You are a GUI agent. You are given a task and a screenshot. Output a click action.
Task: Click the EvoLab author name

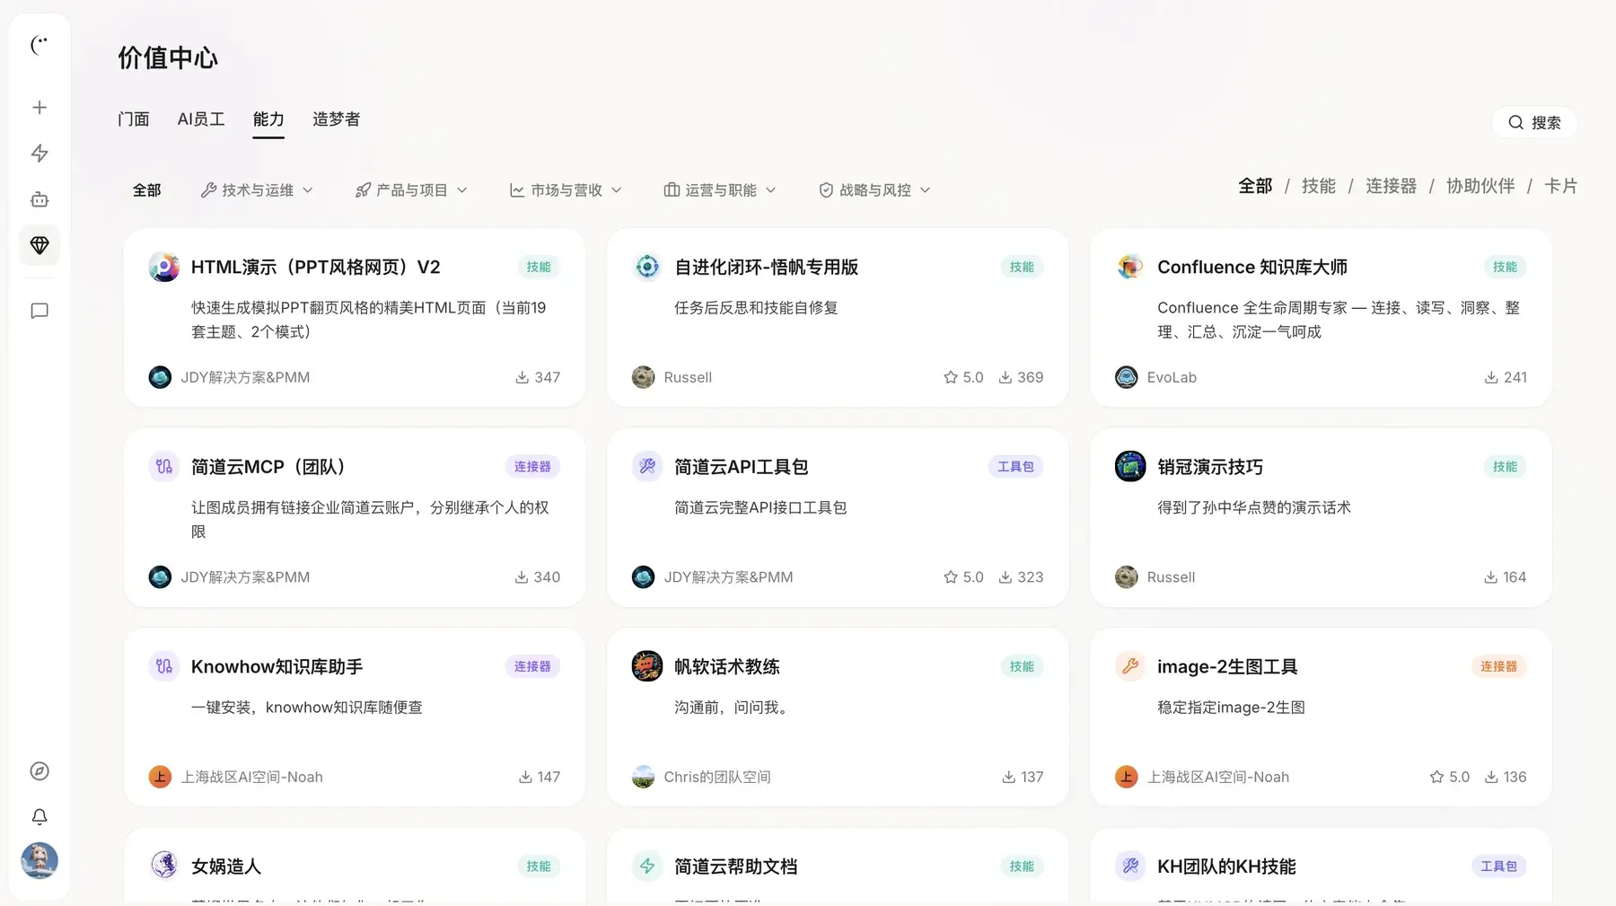click(x=1172, y=377)
